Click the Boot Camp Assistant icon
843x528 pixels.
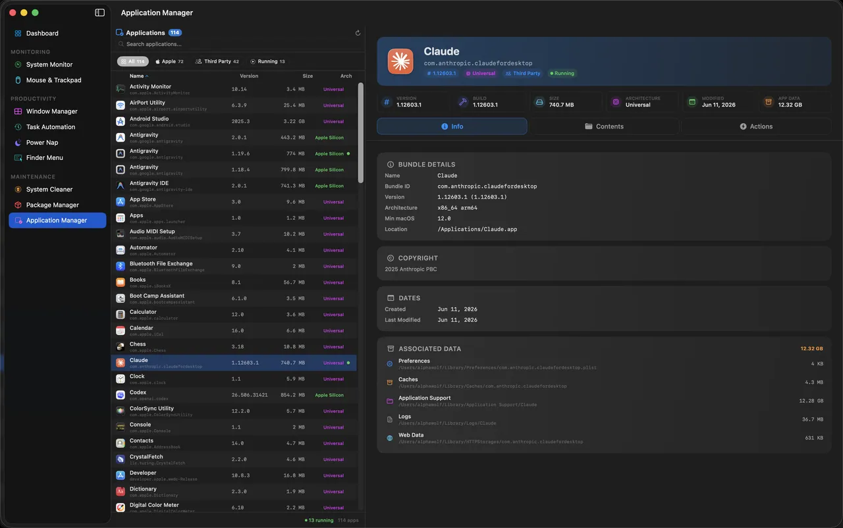tap(121, 298)
